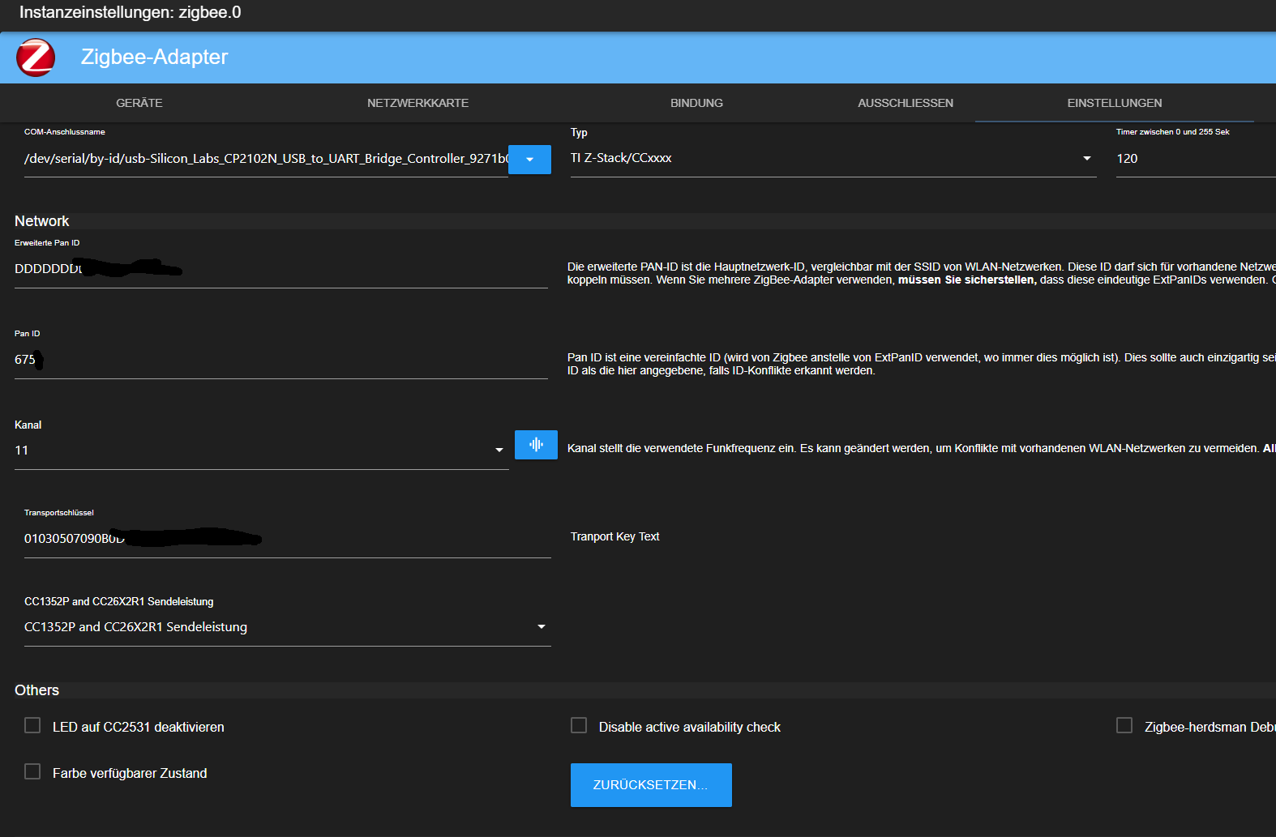Select the AUSSCHLIESSEN tab
Image resolution: width=1276 pixels, height=837 pixels.
[906, 103]
